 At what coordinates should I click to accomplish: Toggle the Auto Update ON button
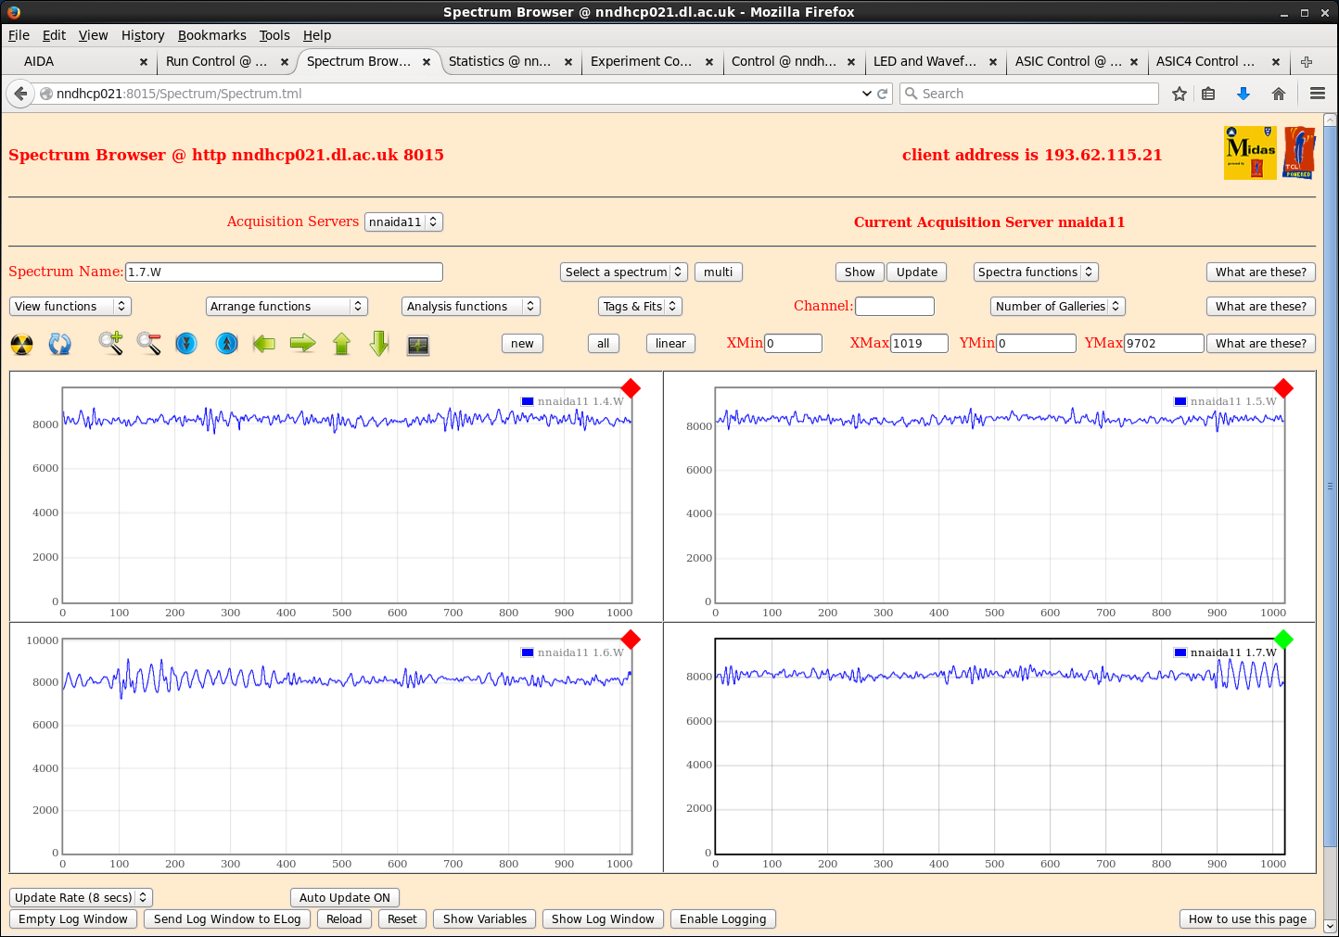[344, 897]
